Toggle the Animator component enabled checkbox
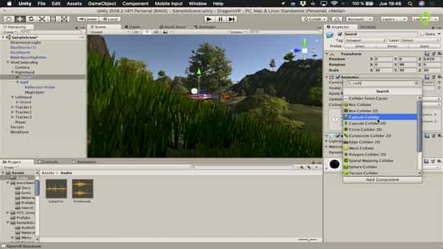 click(x=338, y=77)
